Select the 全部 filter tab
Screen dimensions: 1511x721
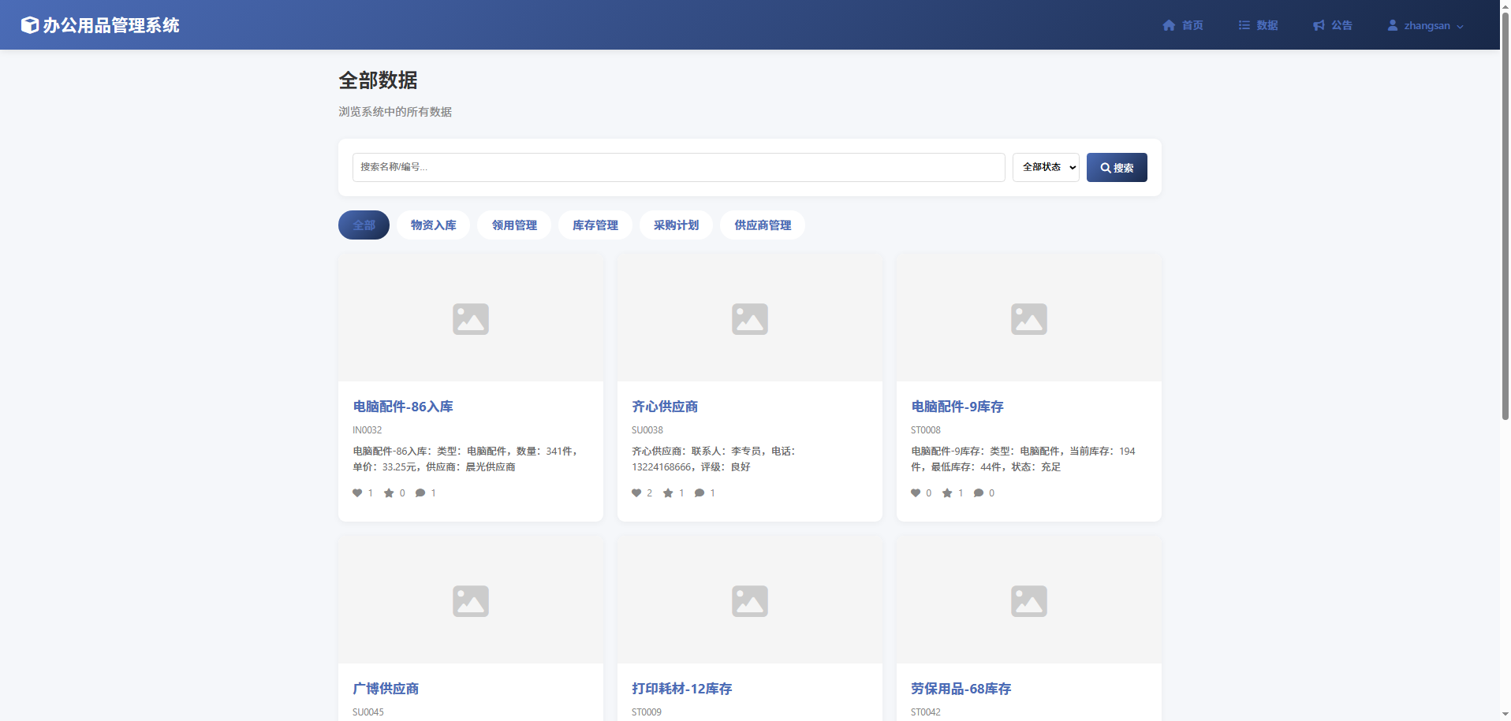point(364,225)
